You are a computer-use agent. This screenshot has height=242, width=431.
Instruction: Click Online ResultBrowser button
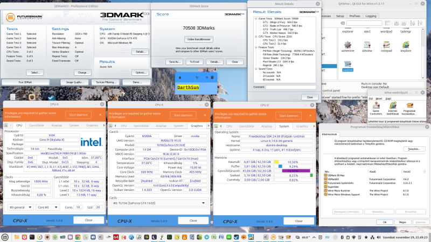[199, 39]
